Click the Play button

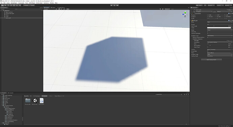[111, 5]
